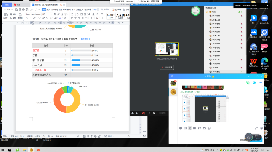The image size is (272, 152).
Task: Toggle italic text formatting
Action: coord(29,18)
